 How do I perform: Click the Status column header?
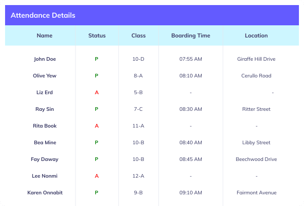pos(97,35)
